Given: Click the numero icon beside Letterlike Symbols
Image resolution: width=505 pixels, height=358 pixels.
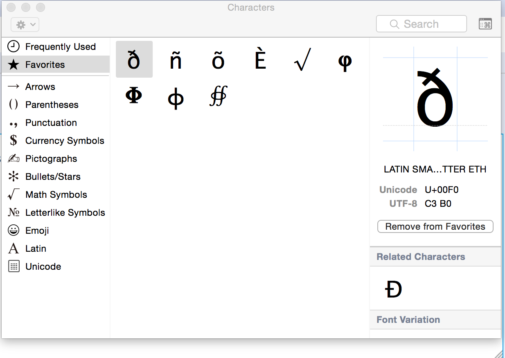Looking at the screenshot, I should [14, 213].
